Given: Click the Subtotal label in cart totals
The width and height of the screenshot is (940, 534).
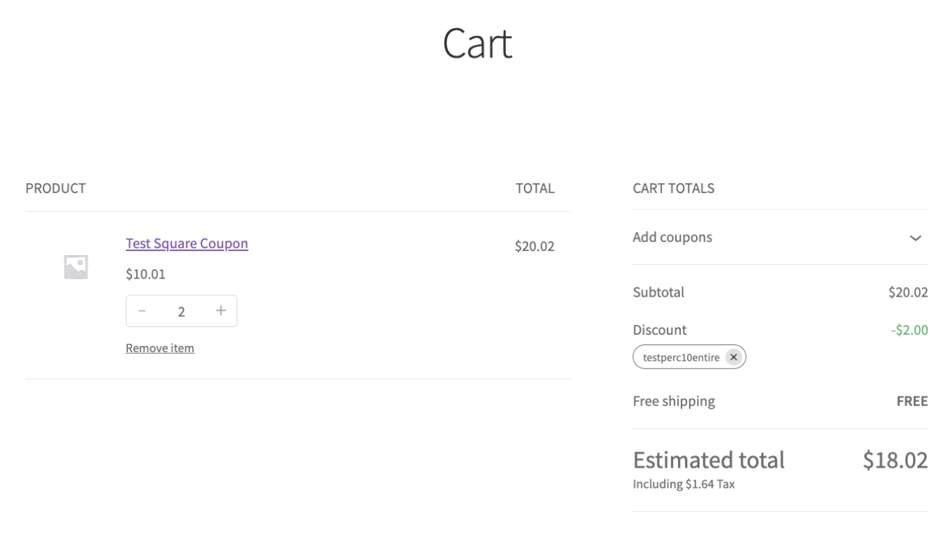Looking at the screenshot, I should pyautogui.click(x=658, y=292).
